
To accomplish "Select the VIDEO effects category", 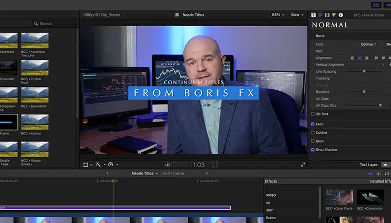I will pos(271,195).
